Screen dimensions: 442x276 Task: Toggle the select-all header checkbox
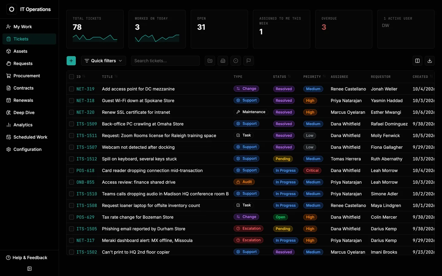click(x=72, y=77)
